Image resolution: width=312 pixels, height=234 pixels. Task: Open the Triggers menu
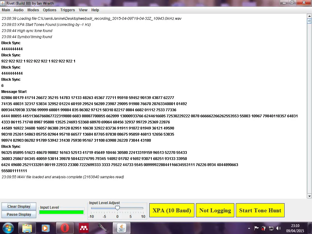pos(68,10)
